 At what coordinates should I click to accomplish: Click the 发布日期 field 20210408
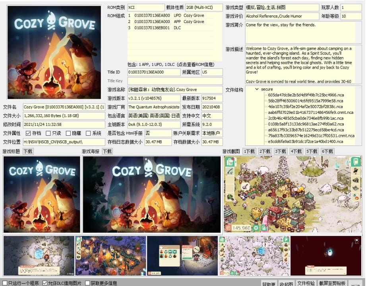tap(212, 107)
